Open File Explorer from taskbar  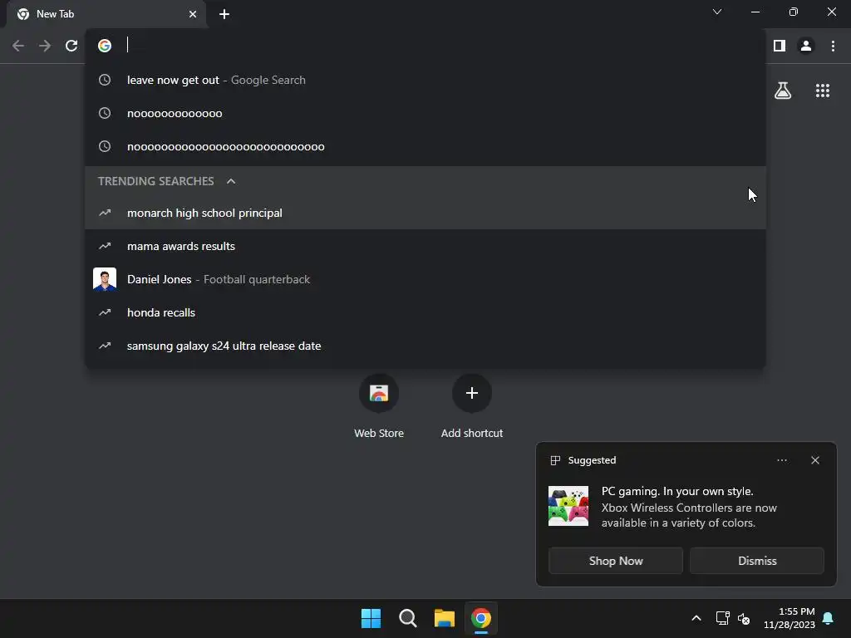[445, 618]
